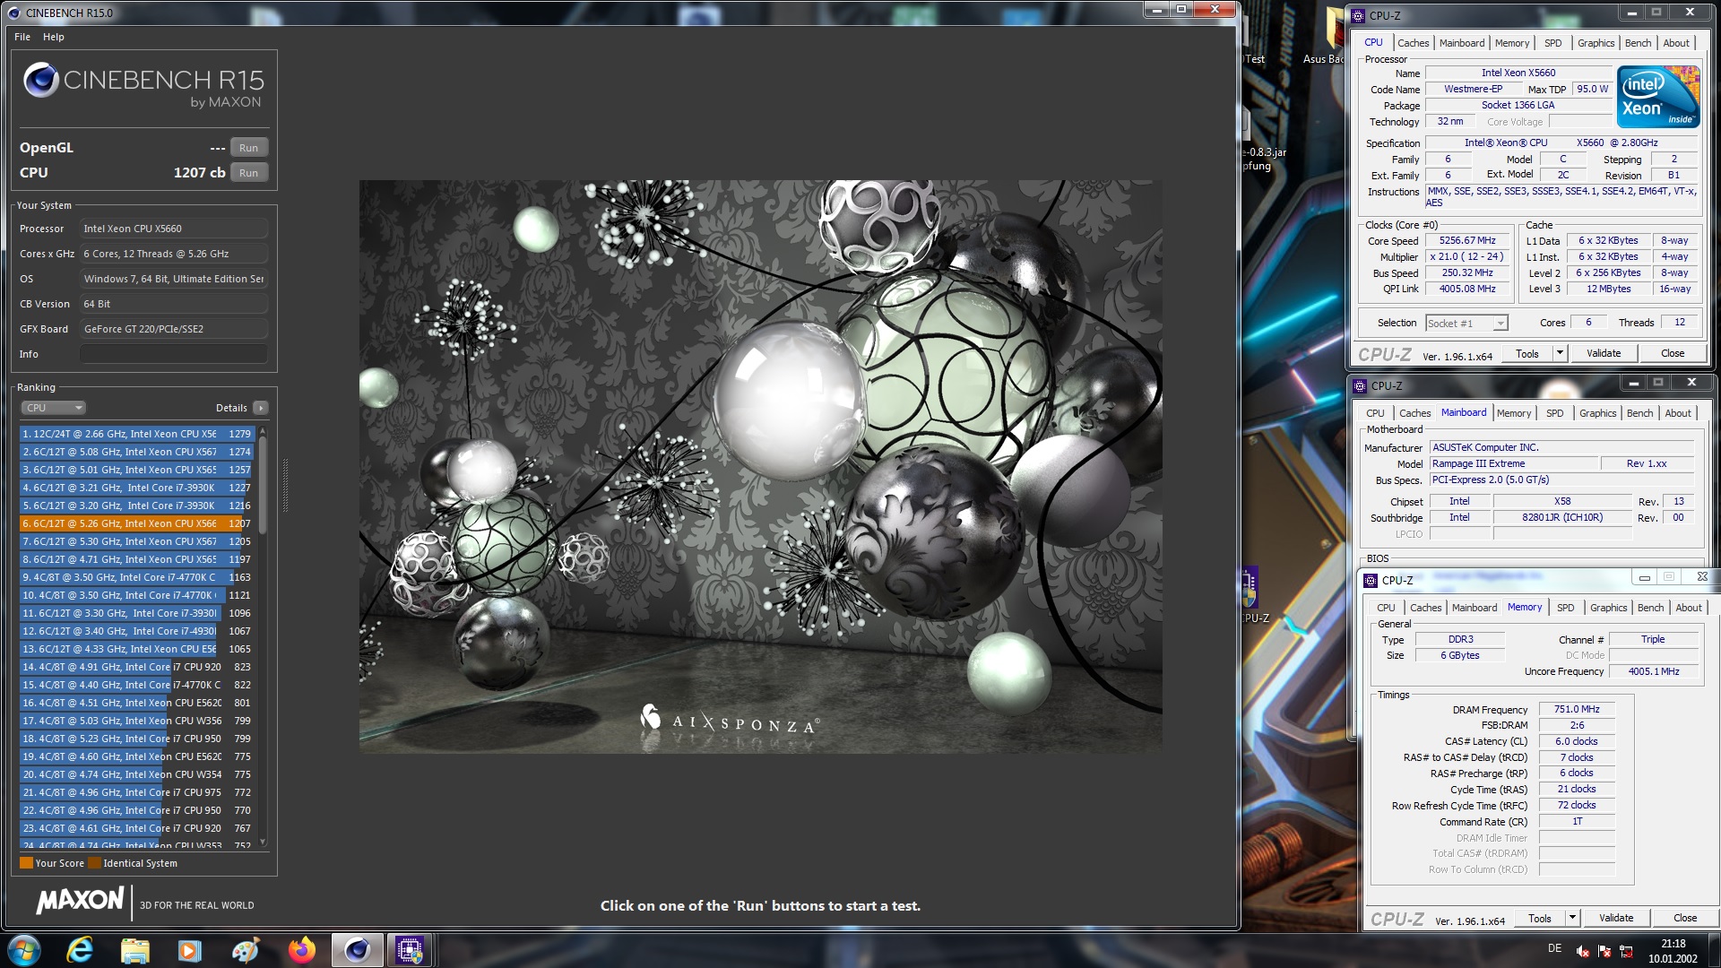Click the CPU-Z icon in the CPU-tab window's title bar

[x=1358, y=15]
